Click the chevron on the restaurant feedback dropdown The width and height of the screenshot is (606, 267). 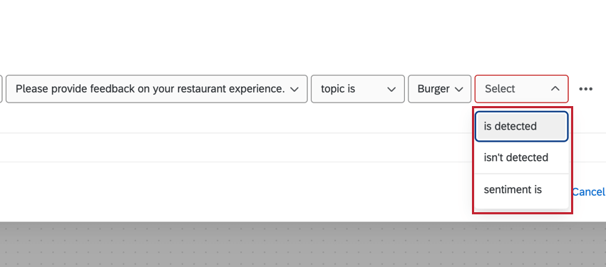click(x=294, y=90)
